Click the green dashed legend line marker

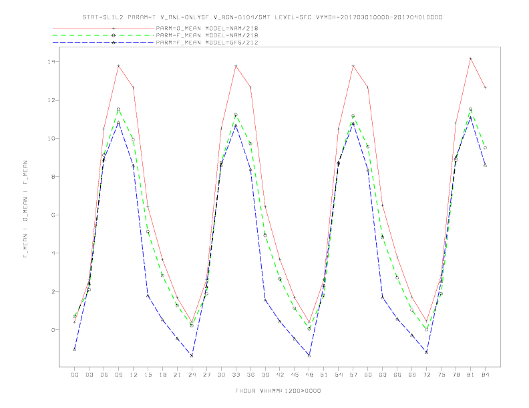tap(114, 35)
